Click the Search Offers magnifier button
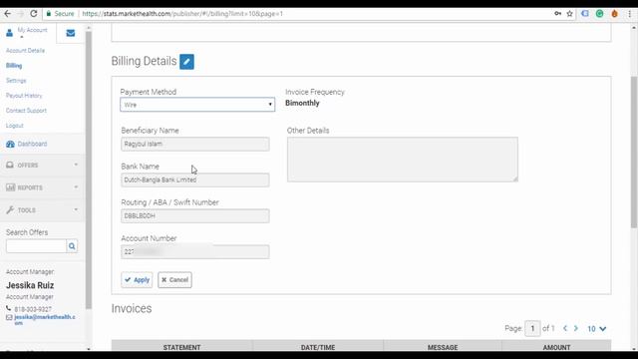638x359 pixels. (72, 246)
